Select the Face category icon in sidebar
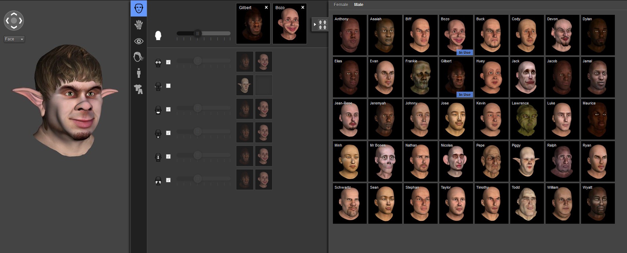Image resolution: width=627 pixels, height=253 pixels. [138, 8]
